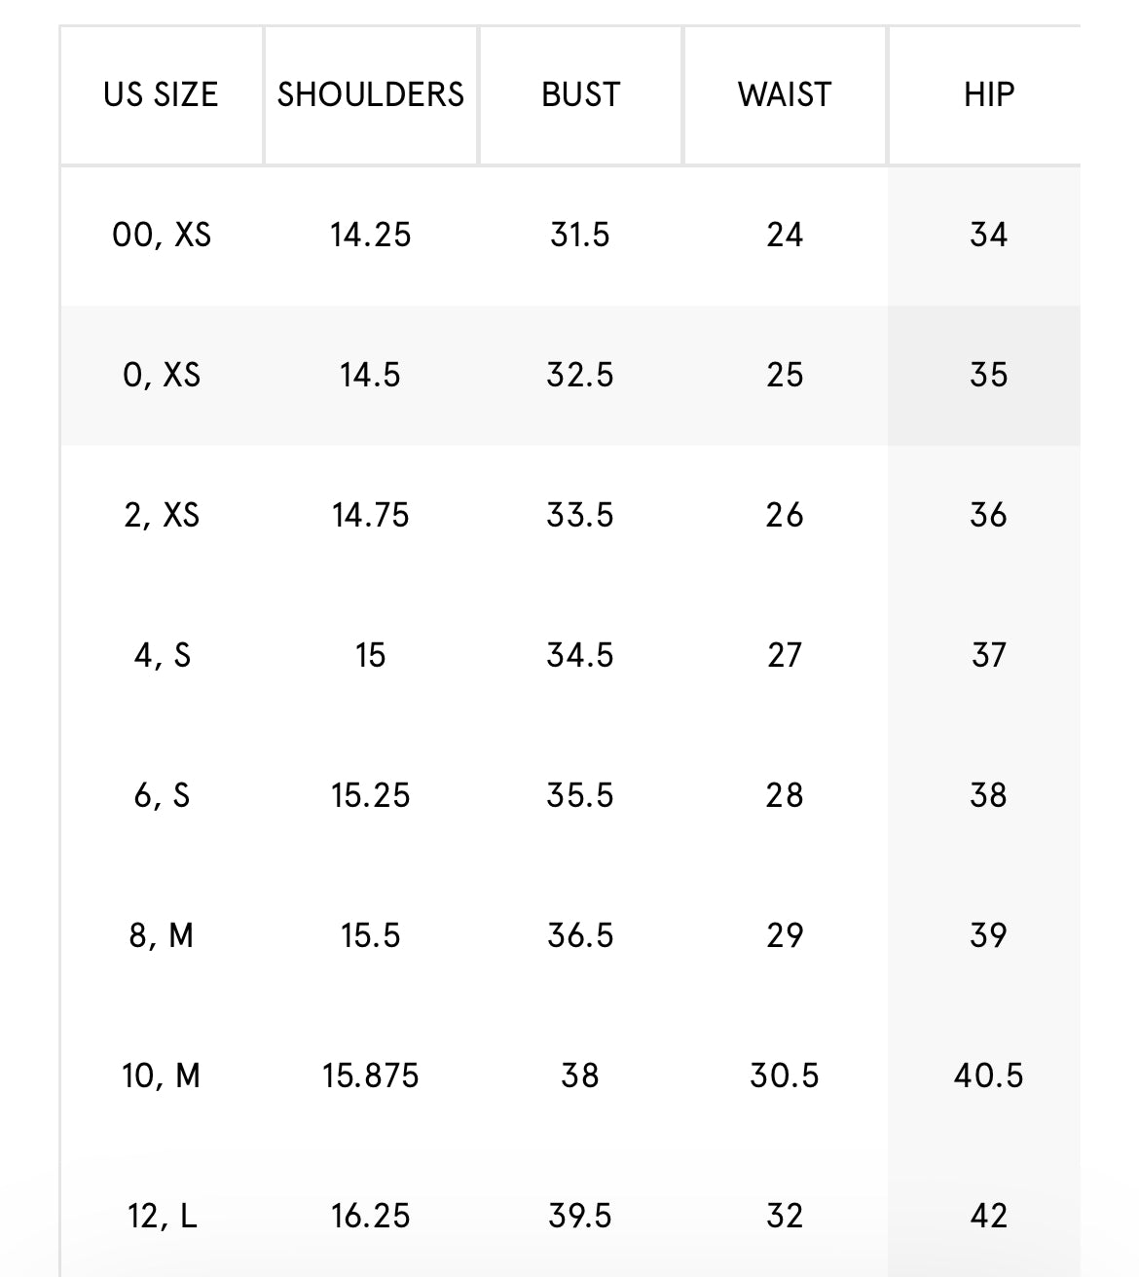Click the US SIZE column header
The width and height of the screenshot is (1139, 1277).
pos(161,94)
